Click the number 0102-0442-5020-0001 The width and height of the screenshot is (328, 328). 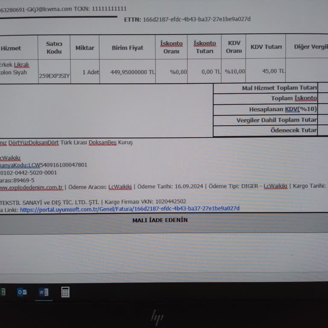[x=29, y=173]
